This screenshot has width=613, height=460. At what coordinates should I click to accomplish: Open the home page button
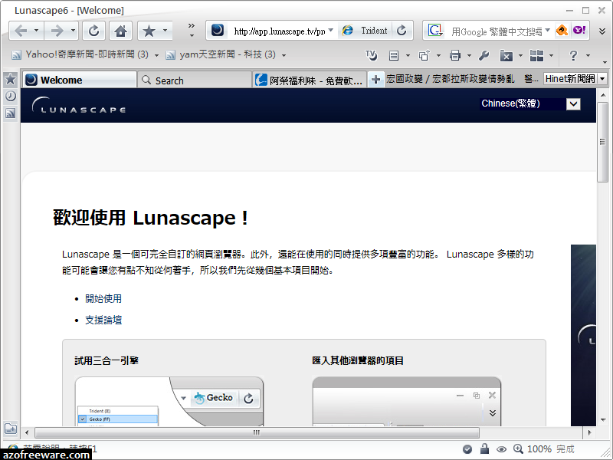(120, 31)
